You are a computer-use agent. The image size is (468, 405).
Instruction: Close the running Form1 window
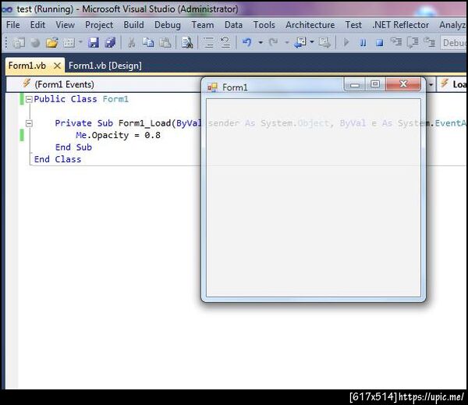(403, 84)
